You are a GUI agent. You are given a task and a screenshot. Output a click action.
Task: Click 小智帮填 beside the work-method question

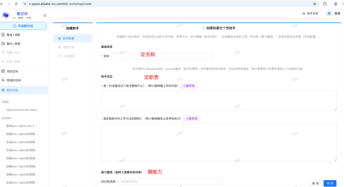(x=191, y=119)
